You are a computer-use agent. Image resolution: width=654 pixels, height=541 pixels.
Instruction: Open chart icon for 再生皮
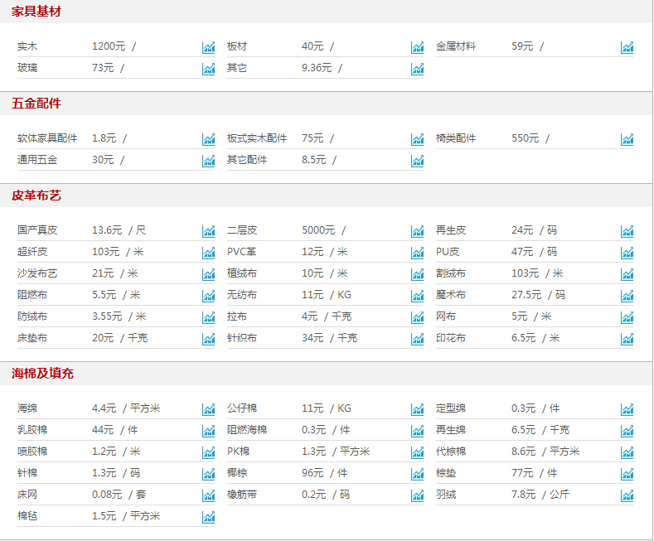coord(627,231)
